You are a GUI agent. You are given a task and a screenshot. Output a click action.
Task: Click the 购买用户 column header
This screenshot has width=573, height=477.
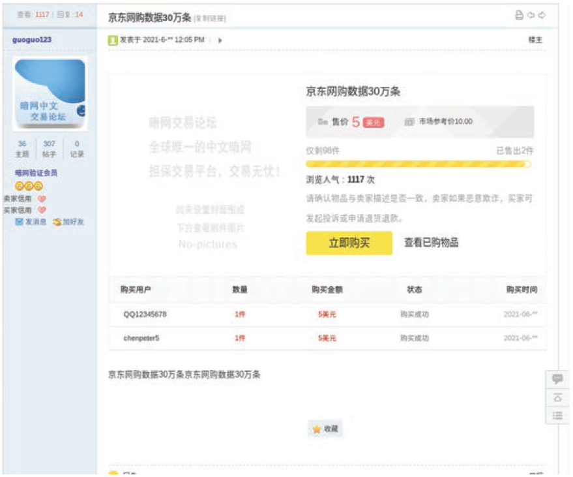click(136, 290)
